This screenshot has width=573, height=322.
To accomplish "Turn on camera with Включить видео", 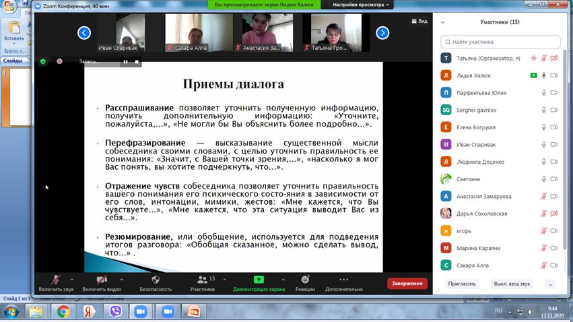I will pyautogui.click(x=102, y=283).
